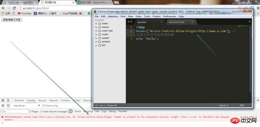
Task: Enable the Preserve log checkbox
Action: coord(44,106)
